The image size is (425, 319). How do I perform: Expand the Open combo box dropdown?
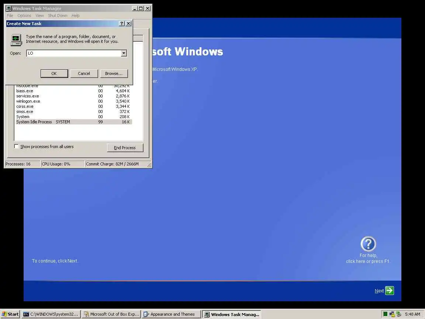[x=124, y=53]
